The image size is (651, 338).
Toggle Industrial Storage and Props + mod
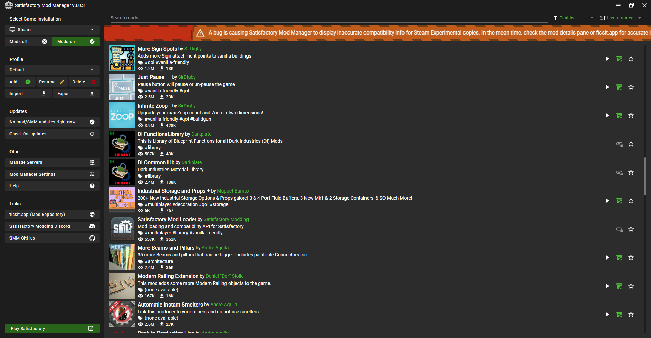(607, 201)
